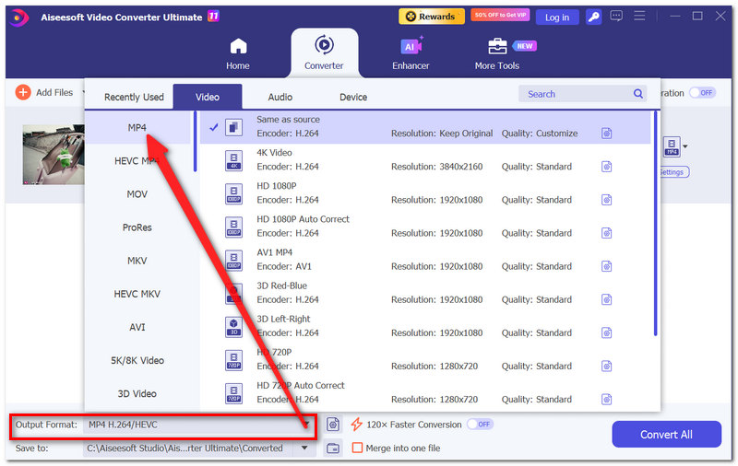Toggle 120× Faster Conversion switch
Screen dimensions: 738x466
(x=480, y=425)
